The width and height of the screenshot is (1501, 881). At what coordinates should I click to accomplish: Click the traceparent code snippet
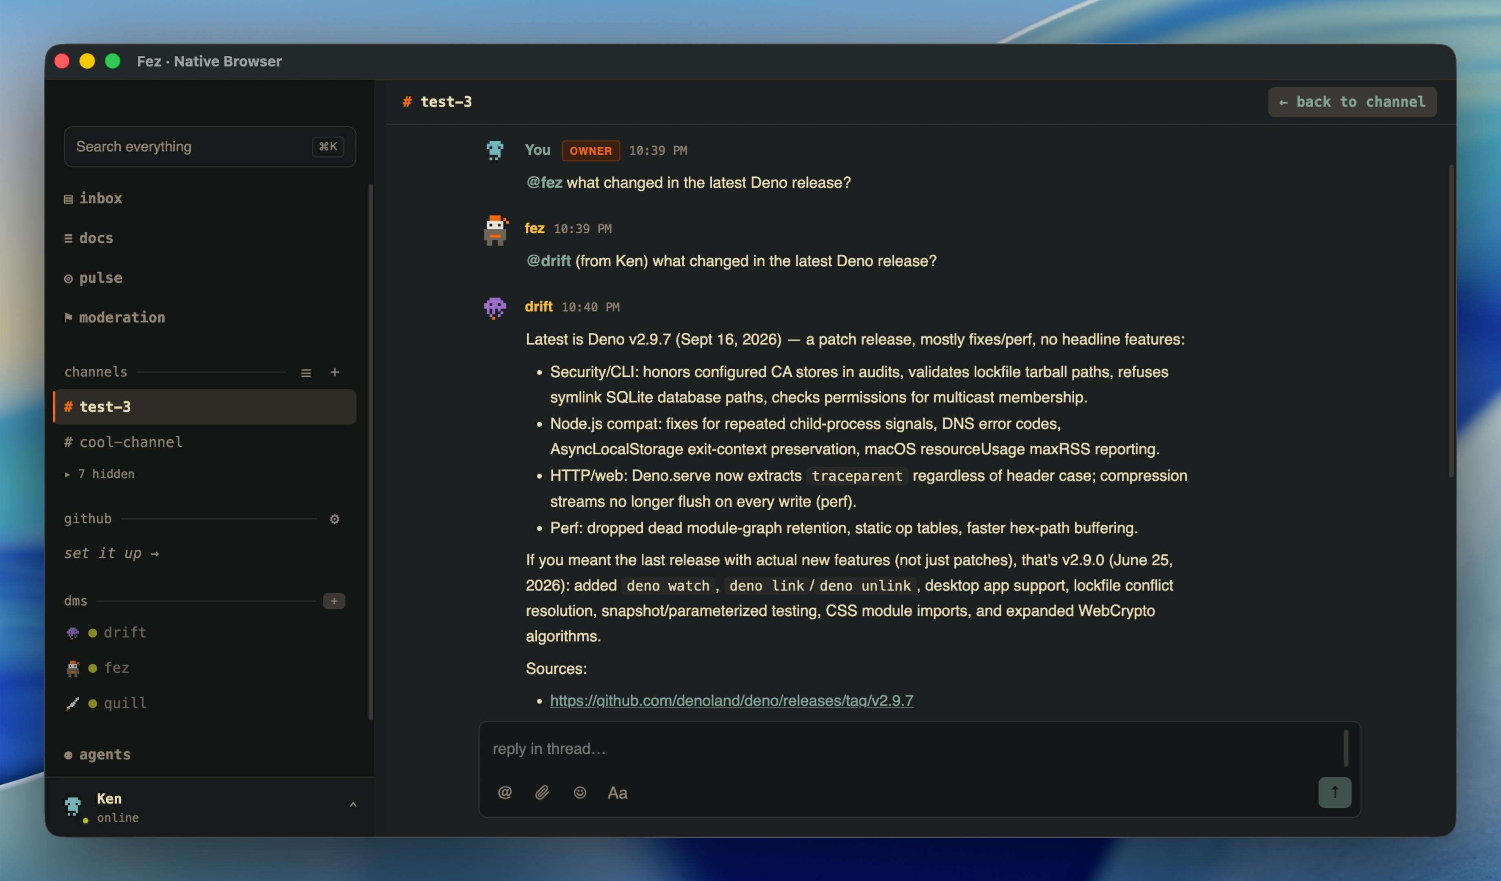pos(856,476)
